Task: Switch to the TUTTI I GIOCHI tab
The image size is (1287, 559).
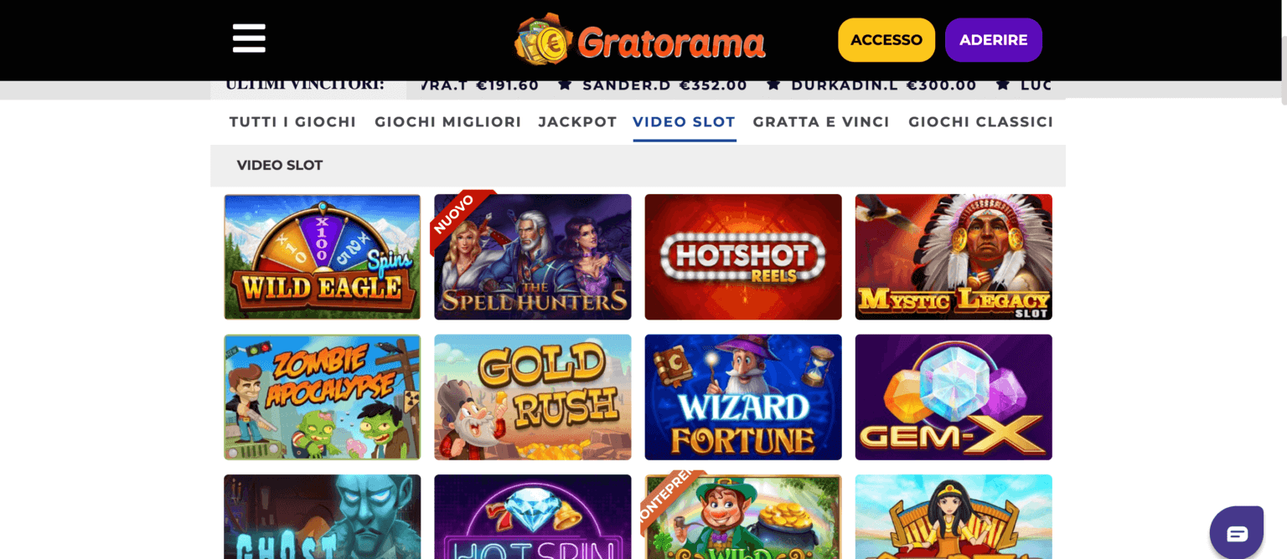Action: (293, 122)
